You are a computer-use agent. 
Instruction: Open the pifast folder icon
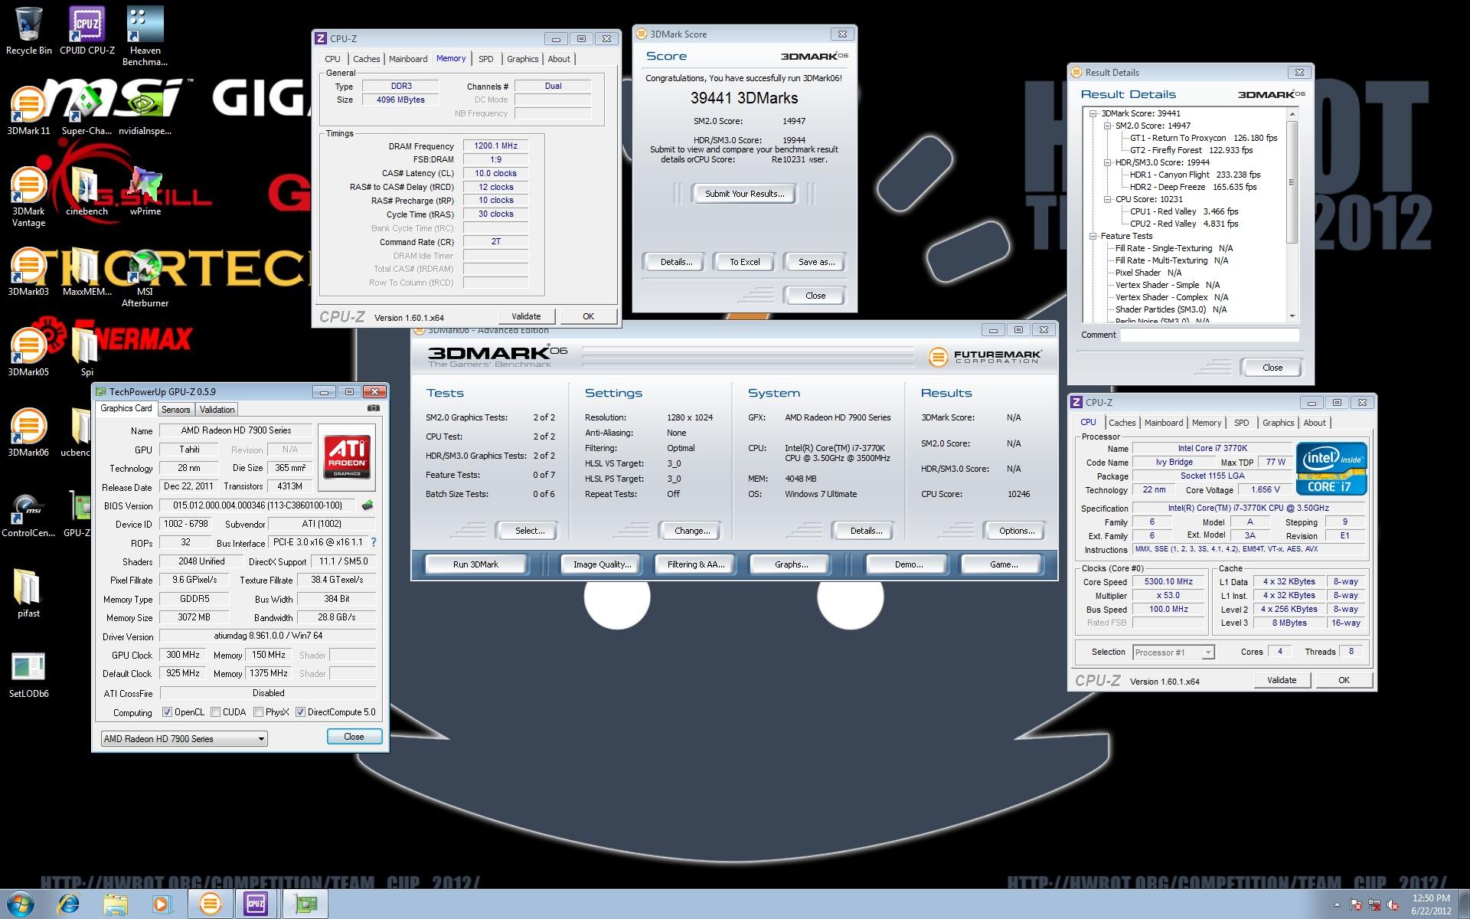coord(28,594)
